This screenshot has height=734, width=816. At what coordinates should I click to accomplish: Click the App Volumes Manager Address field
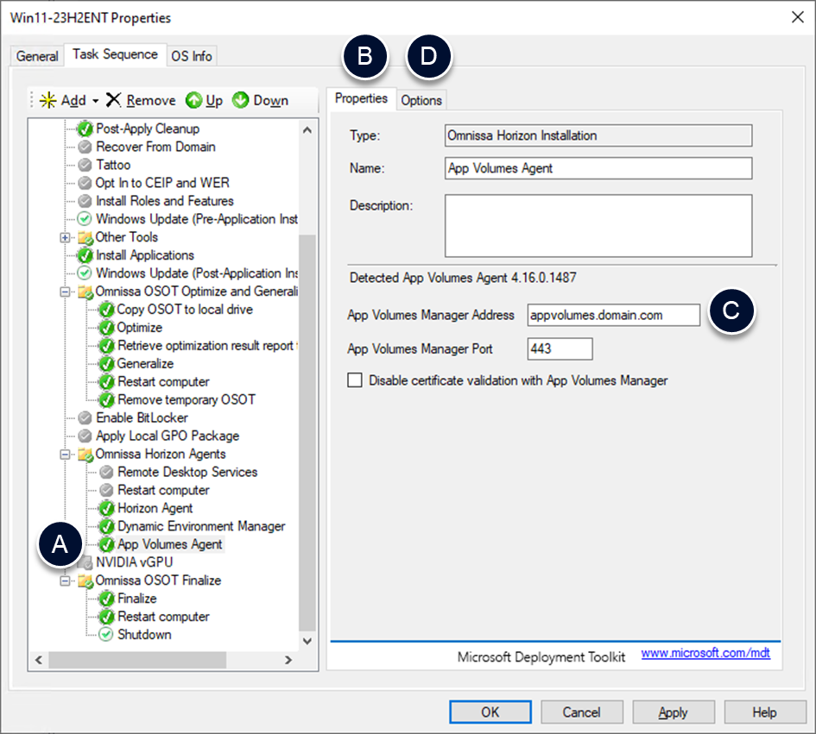click(x=613, y=315)
